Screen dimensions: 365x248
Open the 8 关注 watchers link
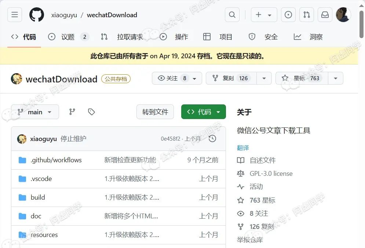[x=259, y=213]
